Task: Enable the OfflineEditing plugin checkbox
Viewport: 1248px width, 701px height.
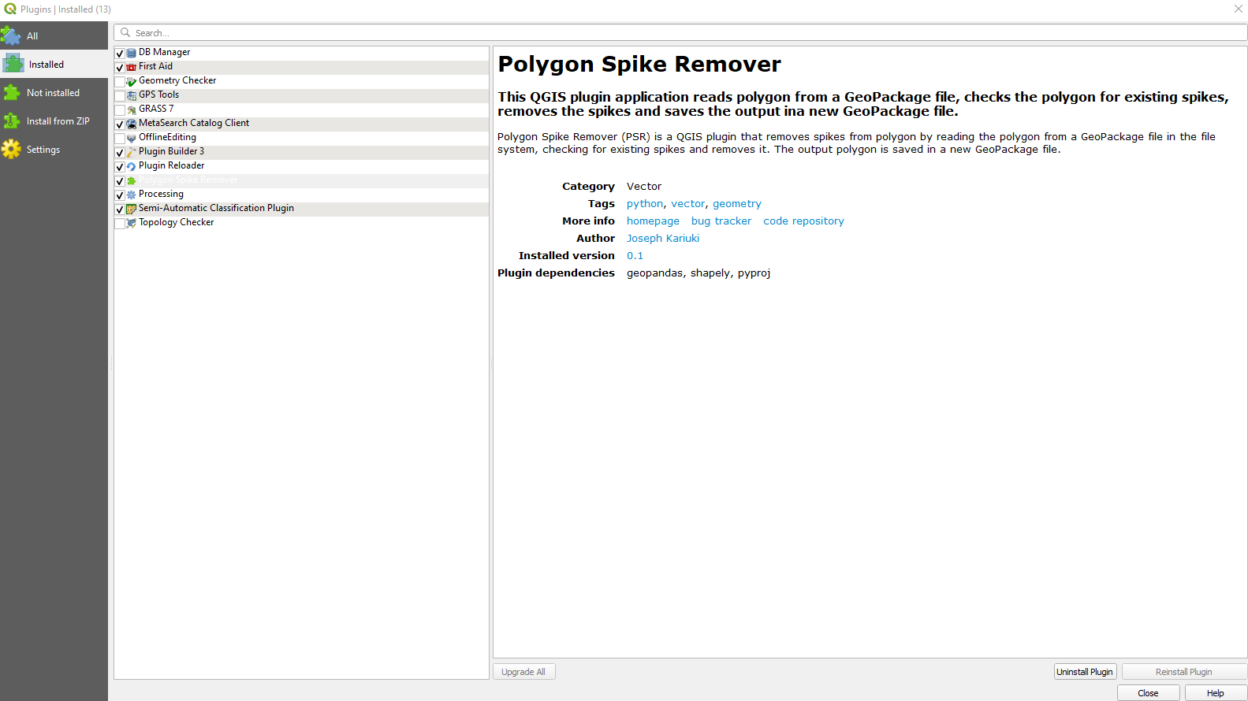Action: tap(120, 139)
